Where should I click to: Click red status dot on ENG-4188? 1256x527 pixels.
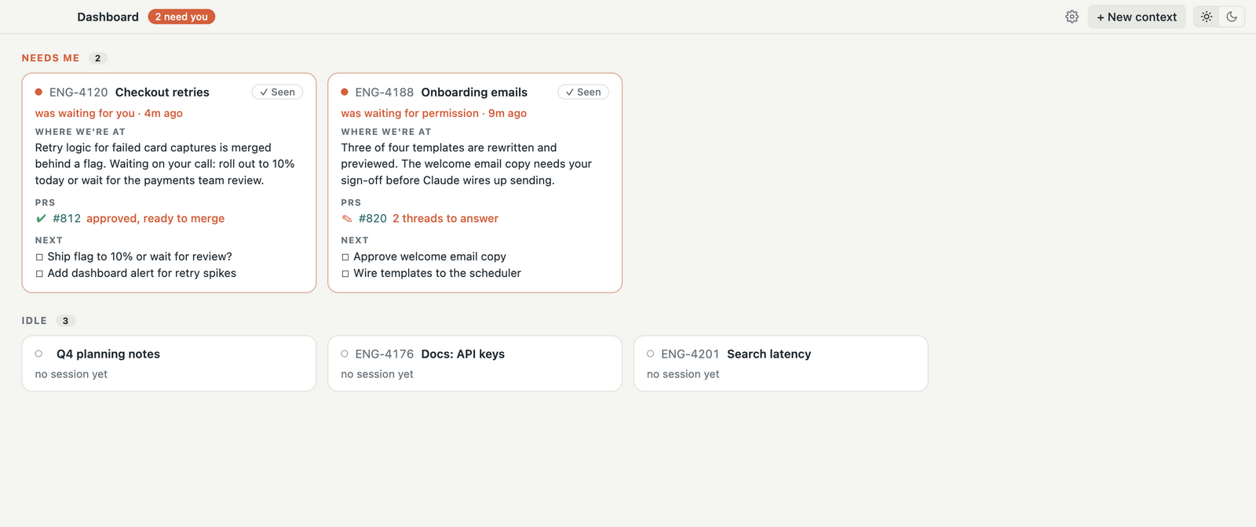click(345, 92)
